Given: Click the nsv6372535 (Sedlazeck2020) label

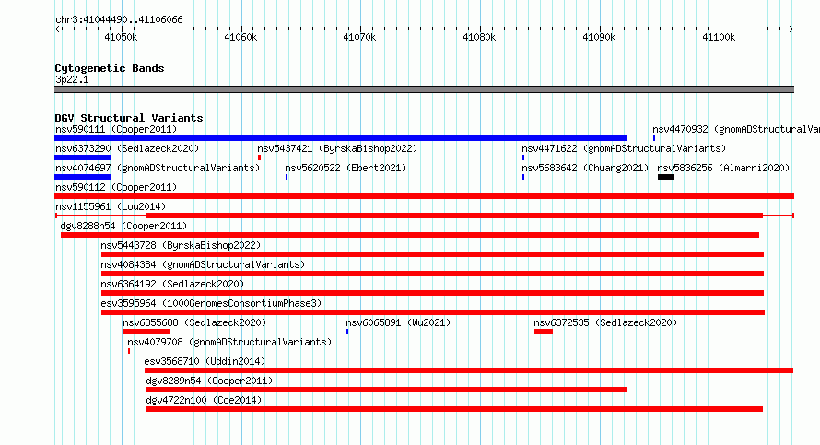Looking at the screenshot, I should pyautogui.click(x=605, y=322).
